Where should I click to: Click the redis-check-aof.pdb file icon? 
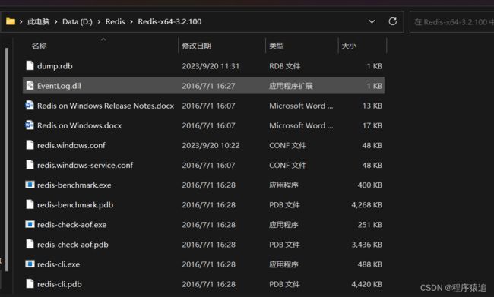[30, 244]
